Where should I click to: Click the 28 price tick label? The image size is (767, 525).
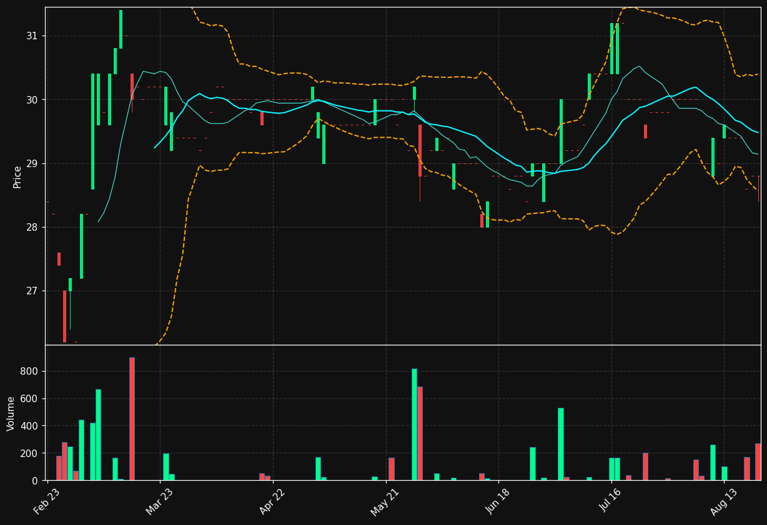click(x=32, y=227)
